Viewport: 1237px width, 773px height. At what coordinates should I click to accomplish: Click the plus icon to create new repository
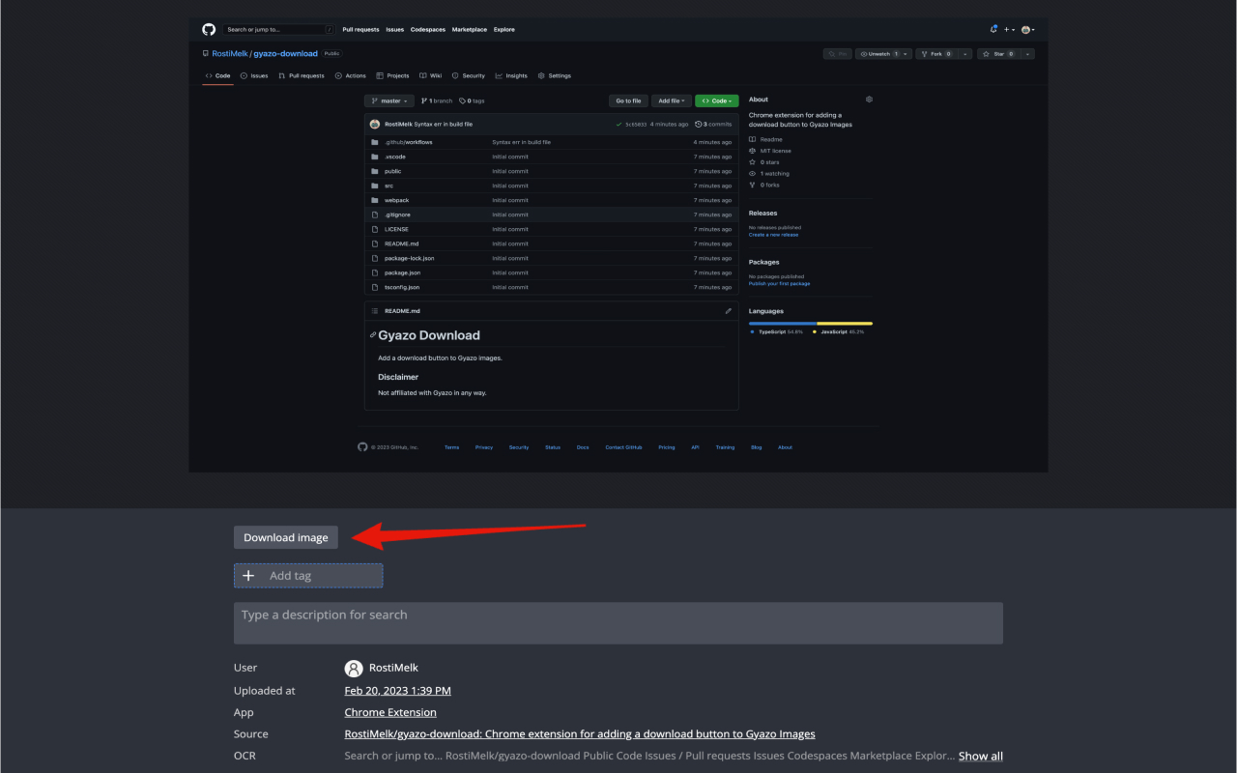tap(1007, 29)
